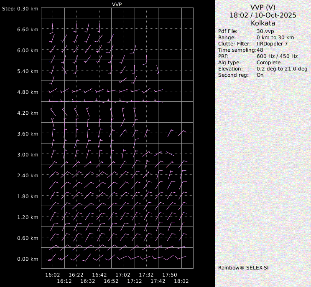Select the Alg type value 'Complete'
The height and width of the screenshot is (287, 311).
(x=268, y=63)
